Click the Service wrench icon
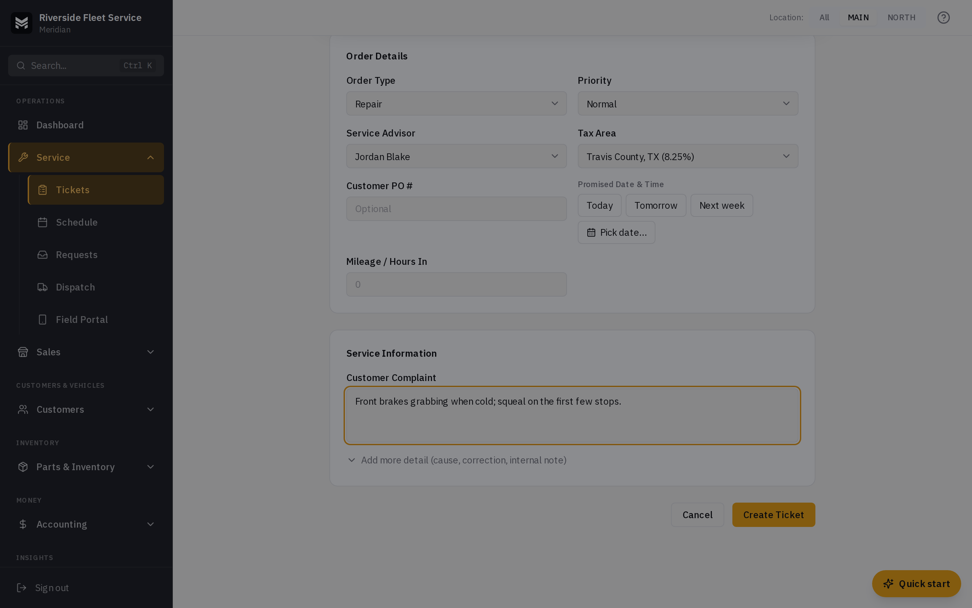 [23, 157]
